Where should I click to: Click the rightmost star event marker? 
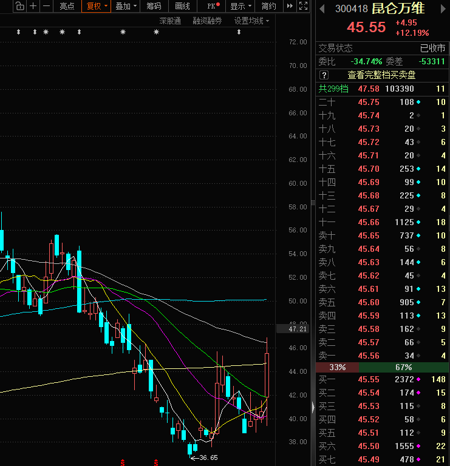click(157, 32)
